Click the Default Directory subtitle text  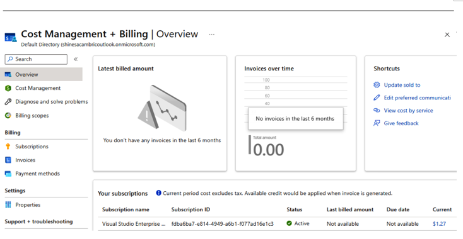(x=88, y=45)
